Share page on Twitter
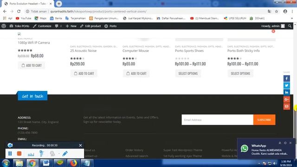 coord(287,85)
